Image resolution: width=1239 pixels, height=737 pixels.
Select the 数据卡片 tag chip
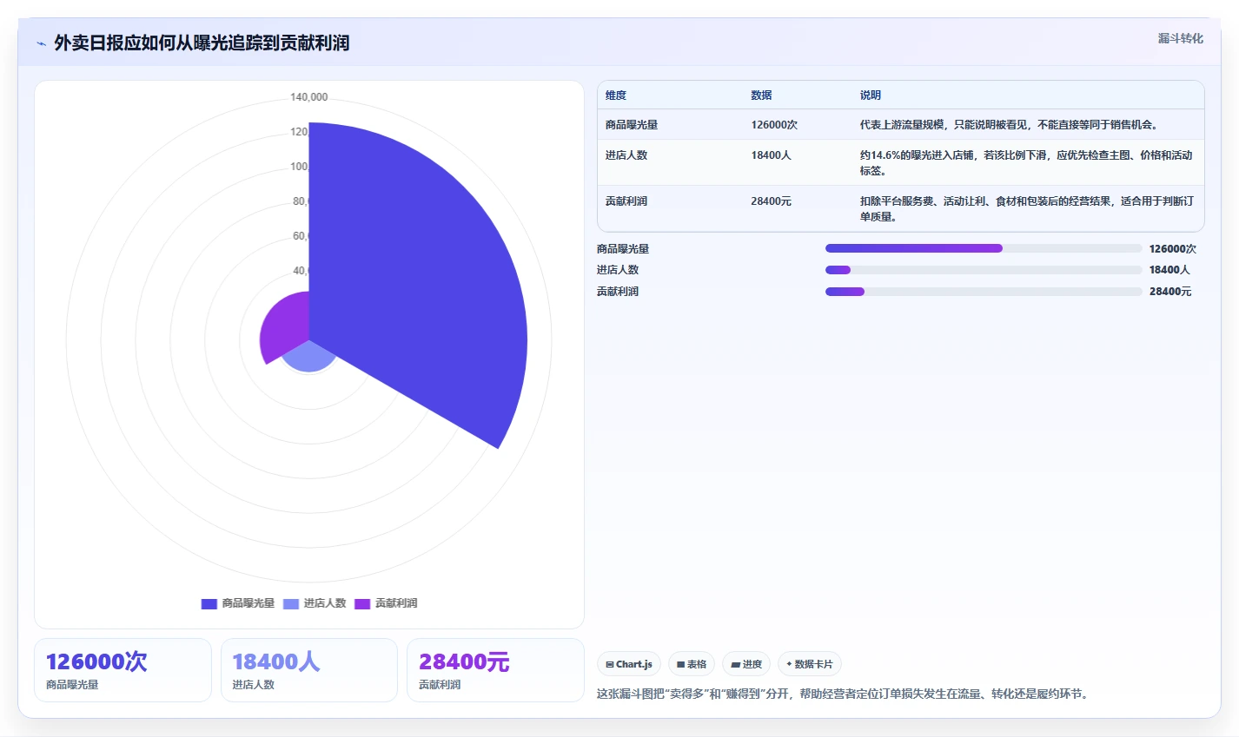tap(809, 664)
